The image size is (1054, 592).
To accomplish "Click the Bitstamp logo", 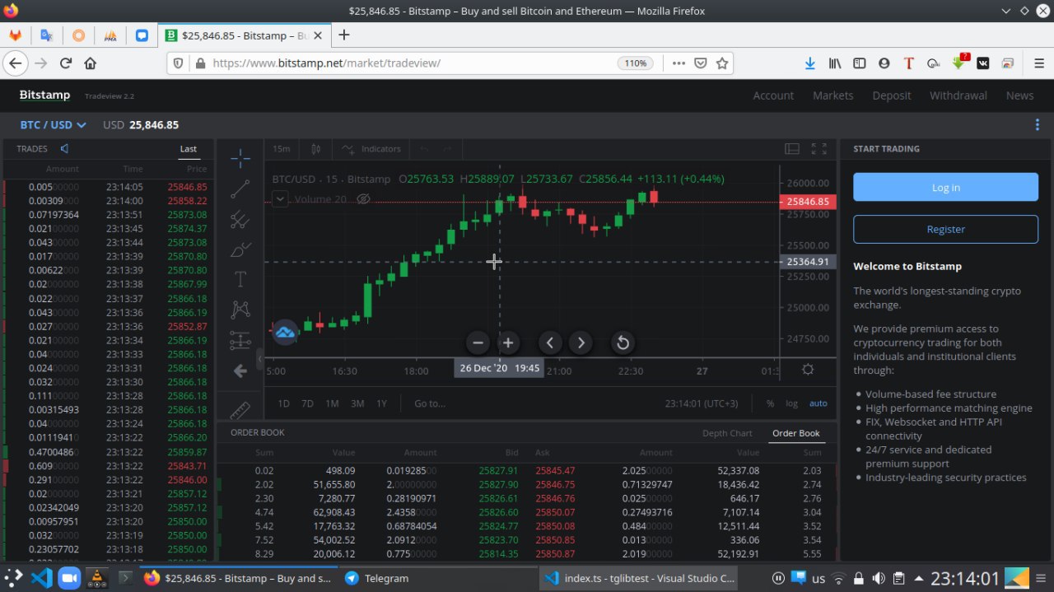I will [45, 95].
